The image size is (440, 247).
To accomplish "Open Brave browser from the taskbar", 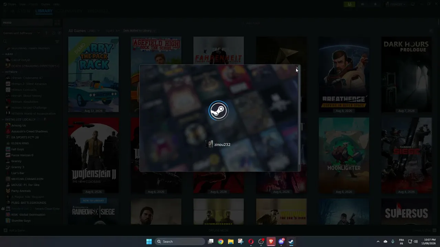I will point(271,242).
